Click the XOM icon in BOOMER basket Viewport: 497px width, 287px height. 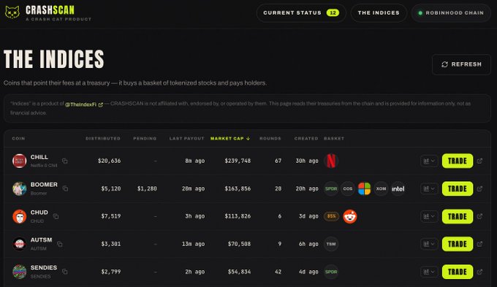381,189
